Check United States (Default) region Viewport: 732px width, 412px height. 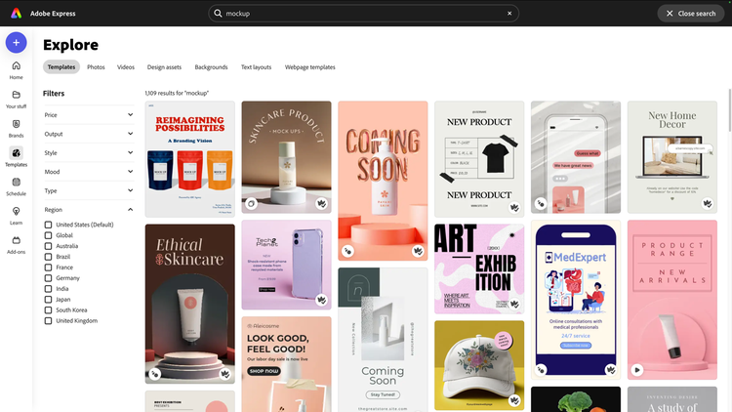[48, 225]
